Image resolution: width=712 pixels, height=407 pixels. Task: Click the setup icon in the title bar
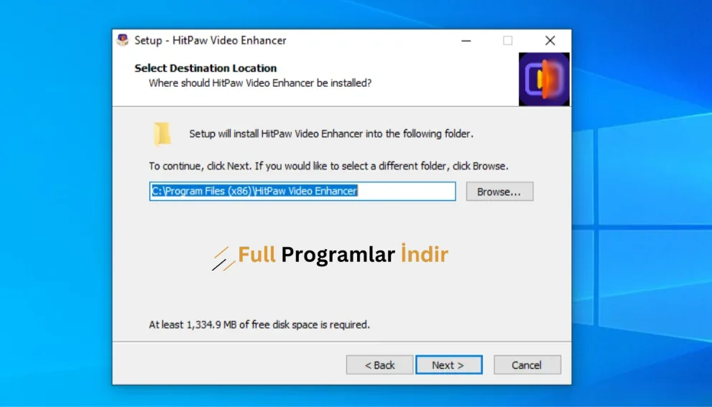tap(123, 40)
